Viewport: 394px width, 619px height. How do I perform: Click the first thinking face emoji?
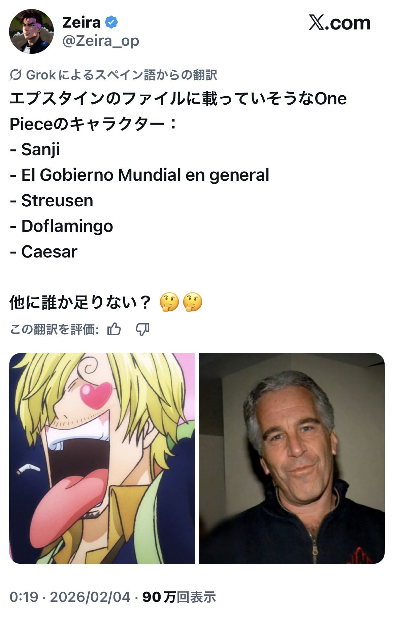(x=169, y=302)
